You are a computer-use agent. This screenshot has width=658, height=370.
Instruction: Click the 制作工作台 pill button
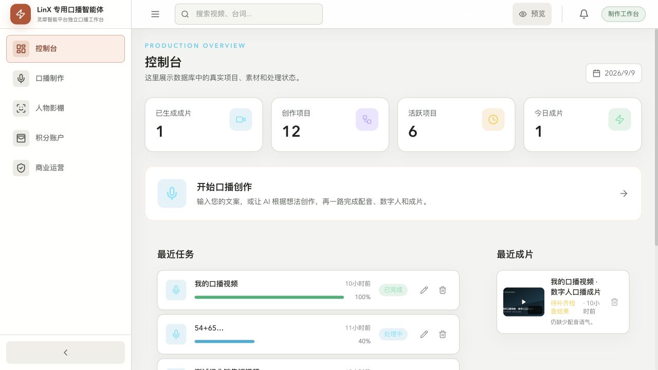623,14
